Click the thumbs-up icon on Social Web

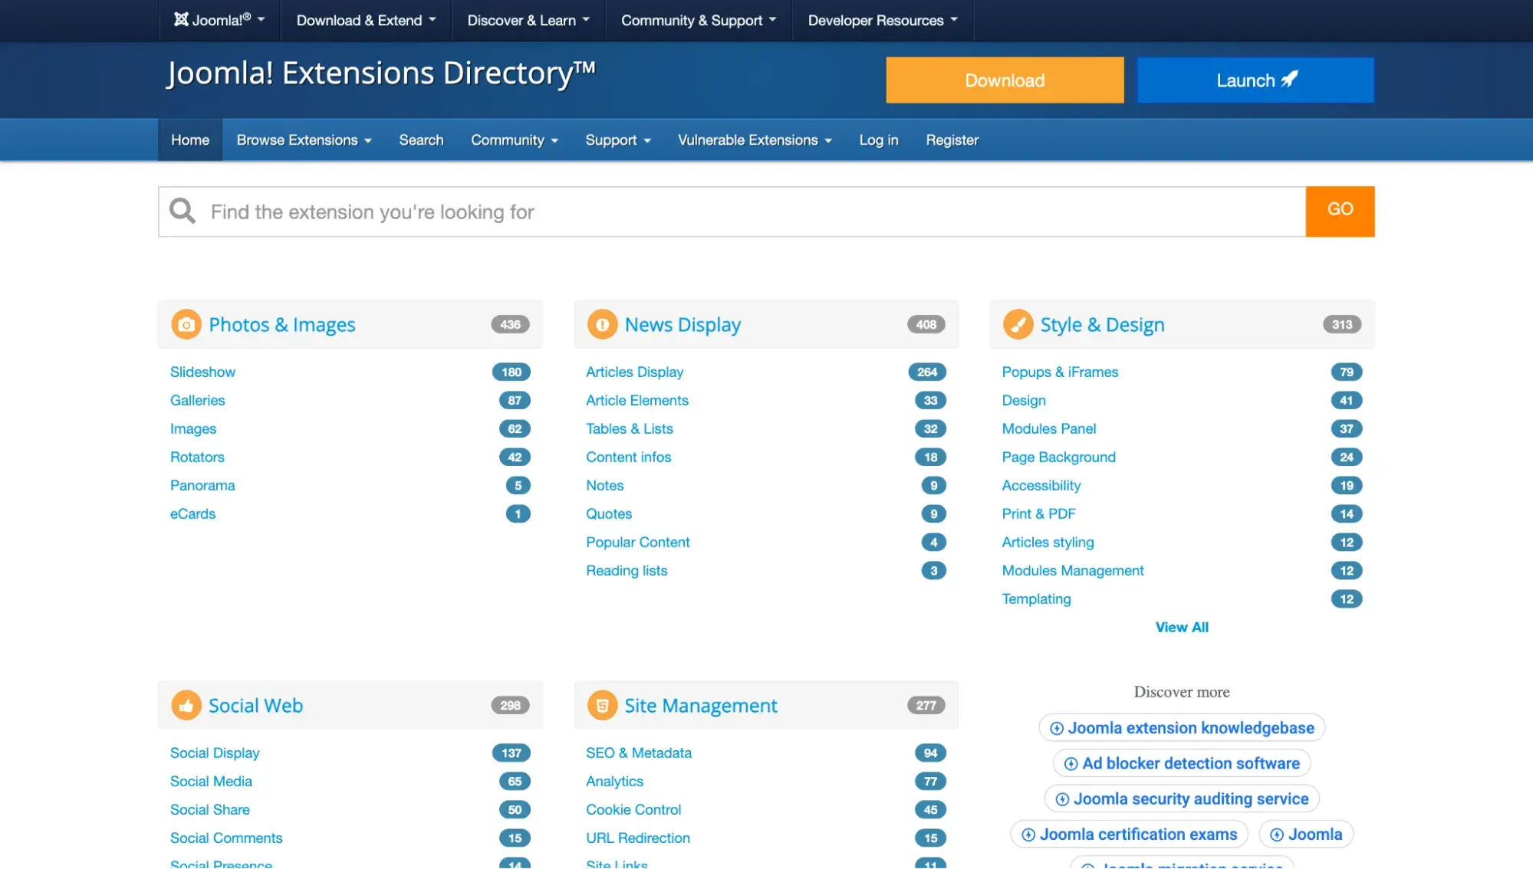(x=186, y=705)
